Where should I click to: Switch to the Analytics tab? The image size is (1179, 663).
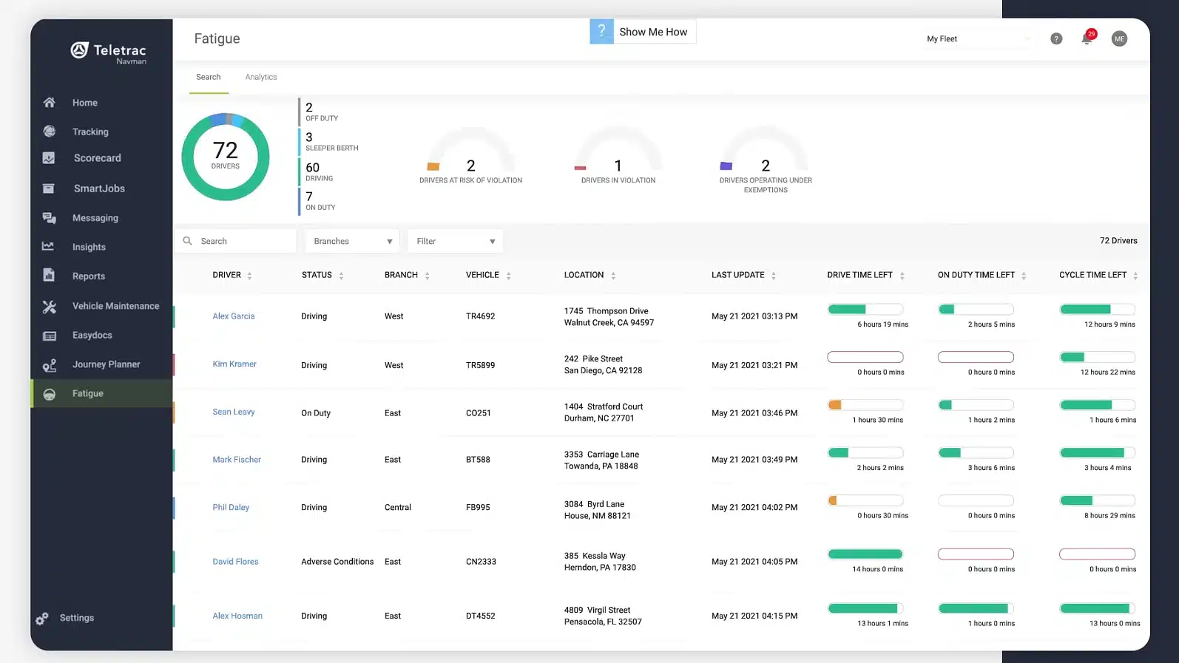click(261, 77)
